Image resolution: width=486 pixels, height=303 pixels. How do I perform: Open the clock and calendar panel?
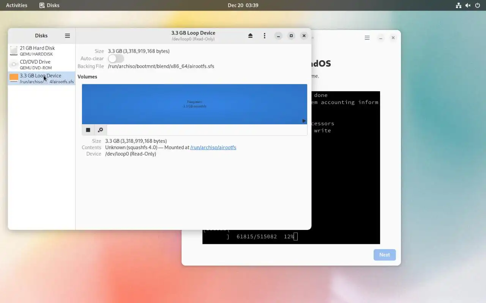click(243, 5)
